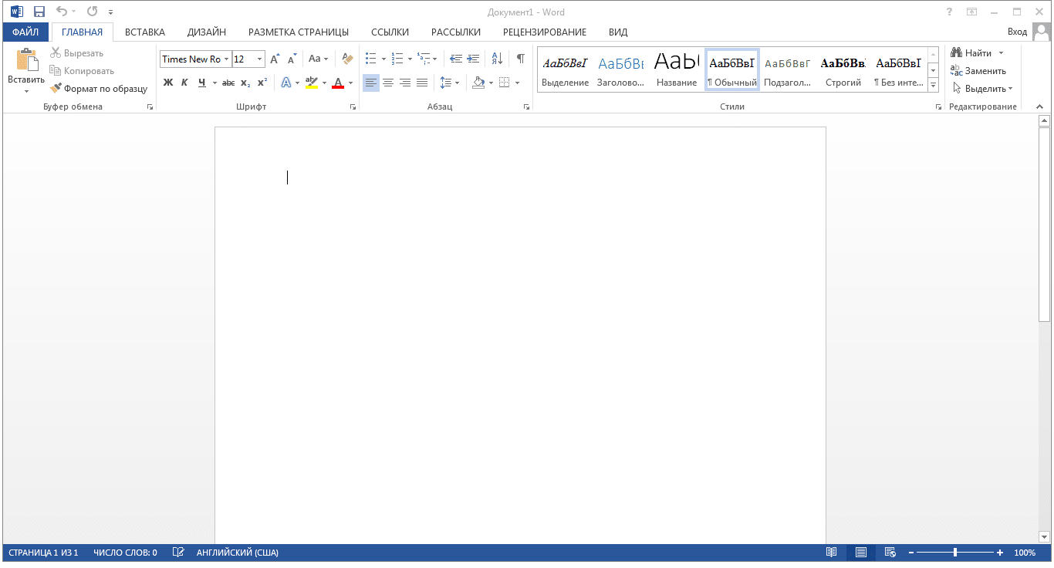Apply subscript formatting
This screenshot has height=568, width=1054.
pos(245,83)
